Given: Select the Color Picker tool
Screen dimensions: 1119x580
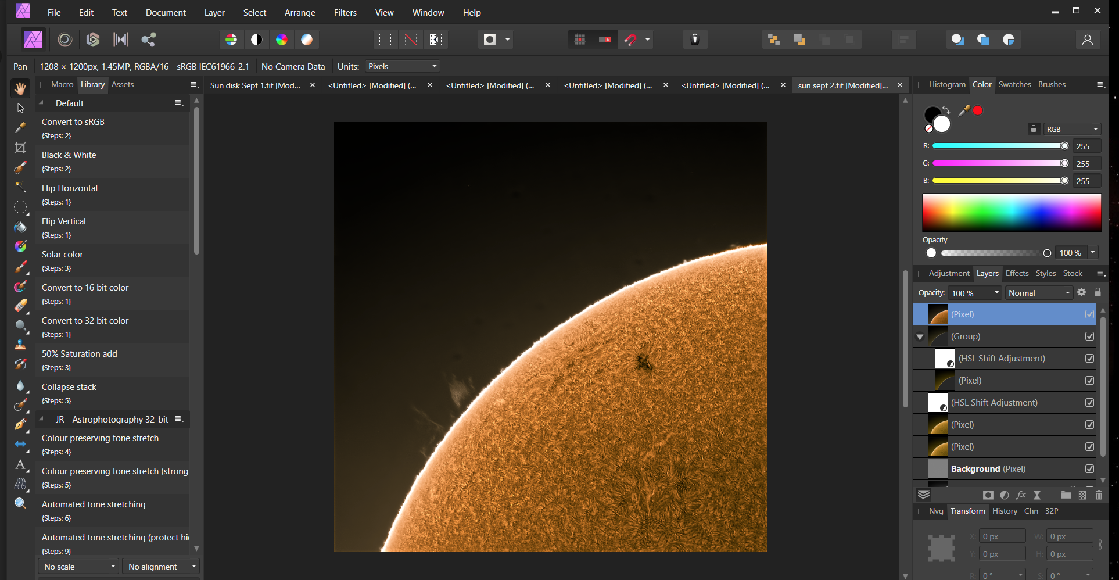Looking at the screenshot, I should [x=20, y=128].
